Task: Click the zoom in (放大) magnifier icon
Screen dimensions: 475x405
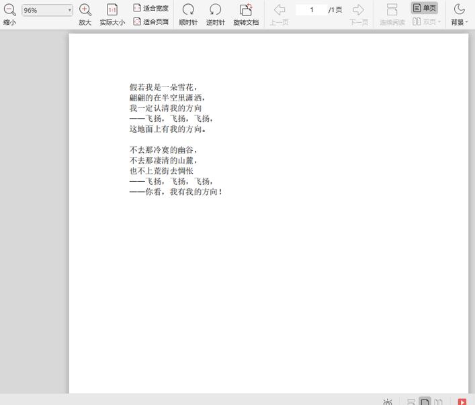Action: [x=85, y=10]
